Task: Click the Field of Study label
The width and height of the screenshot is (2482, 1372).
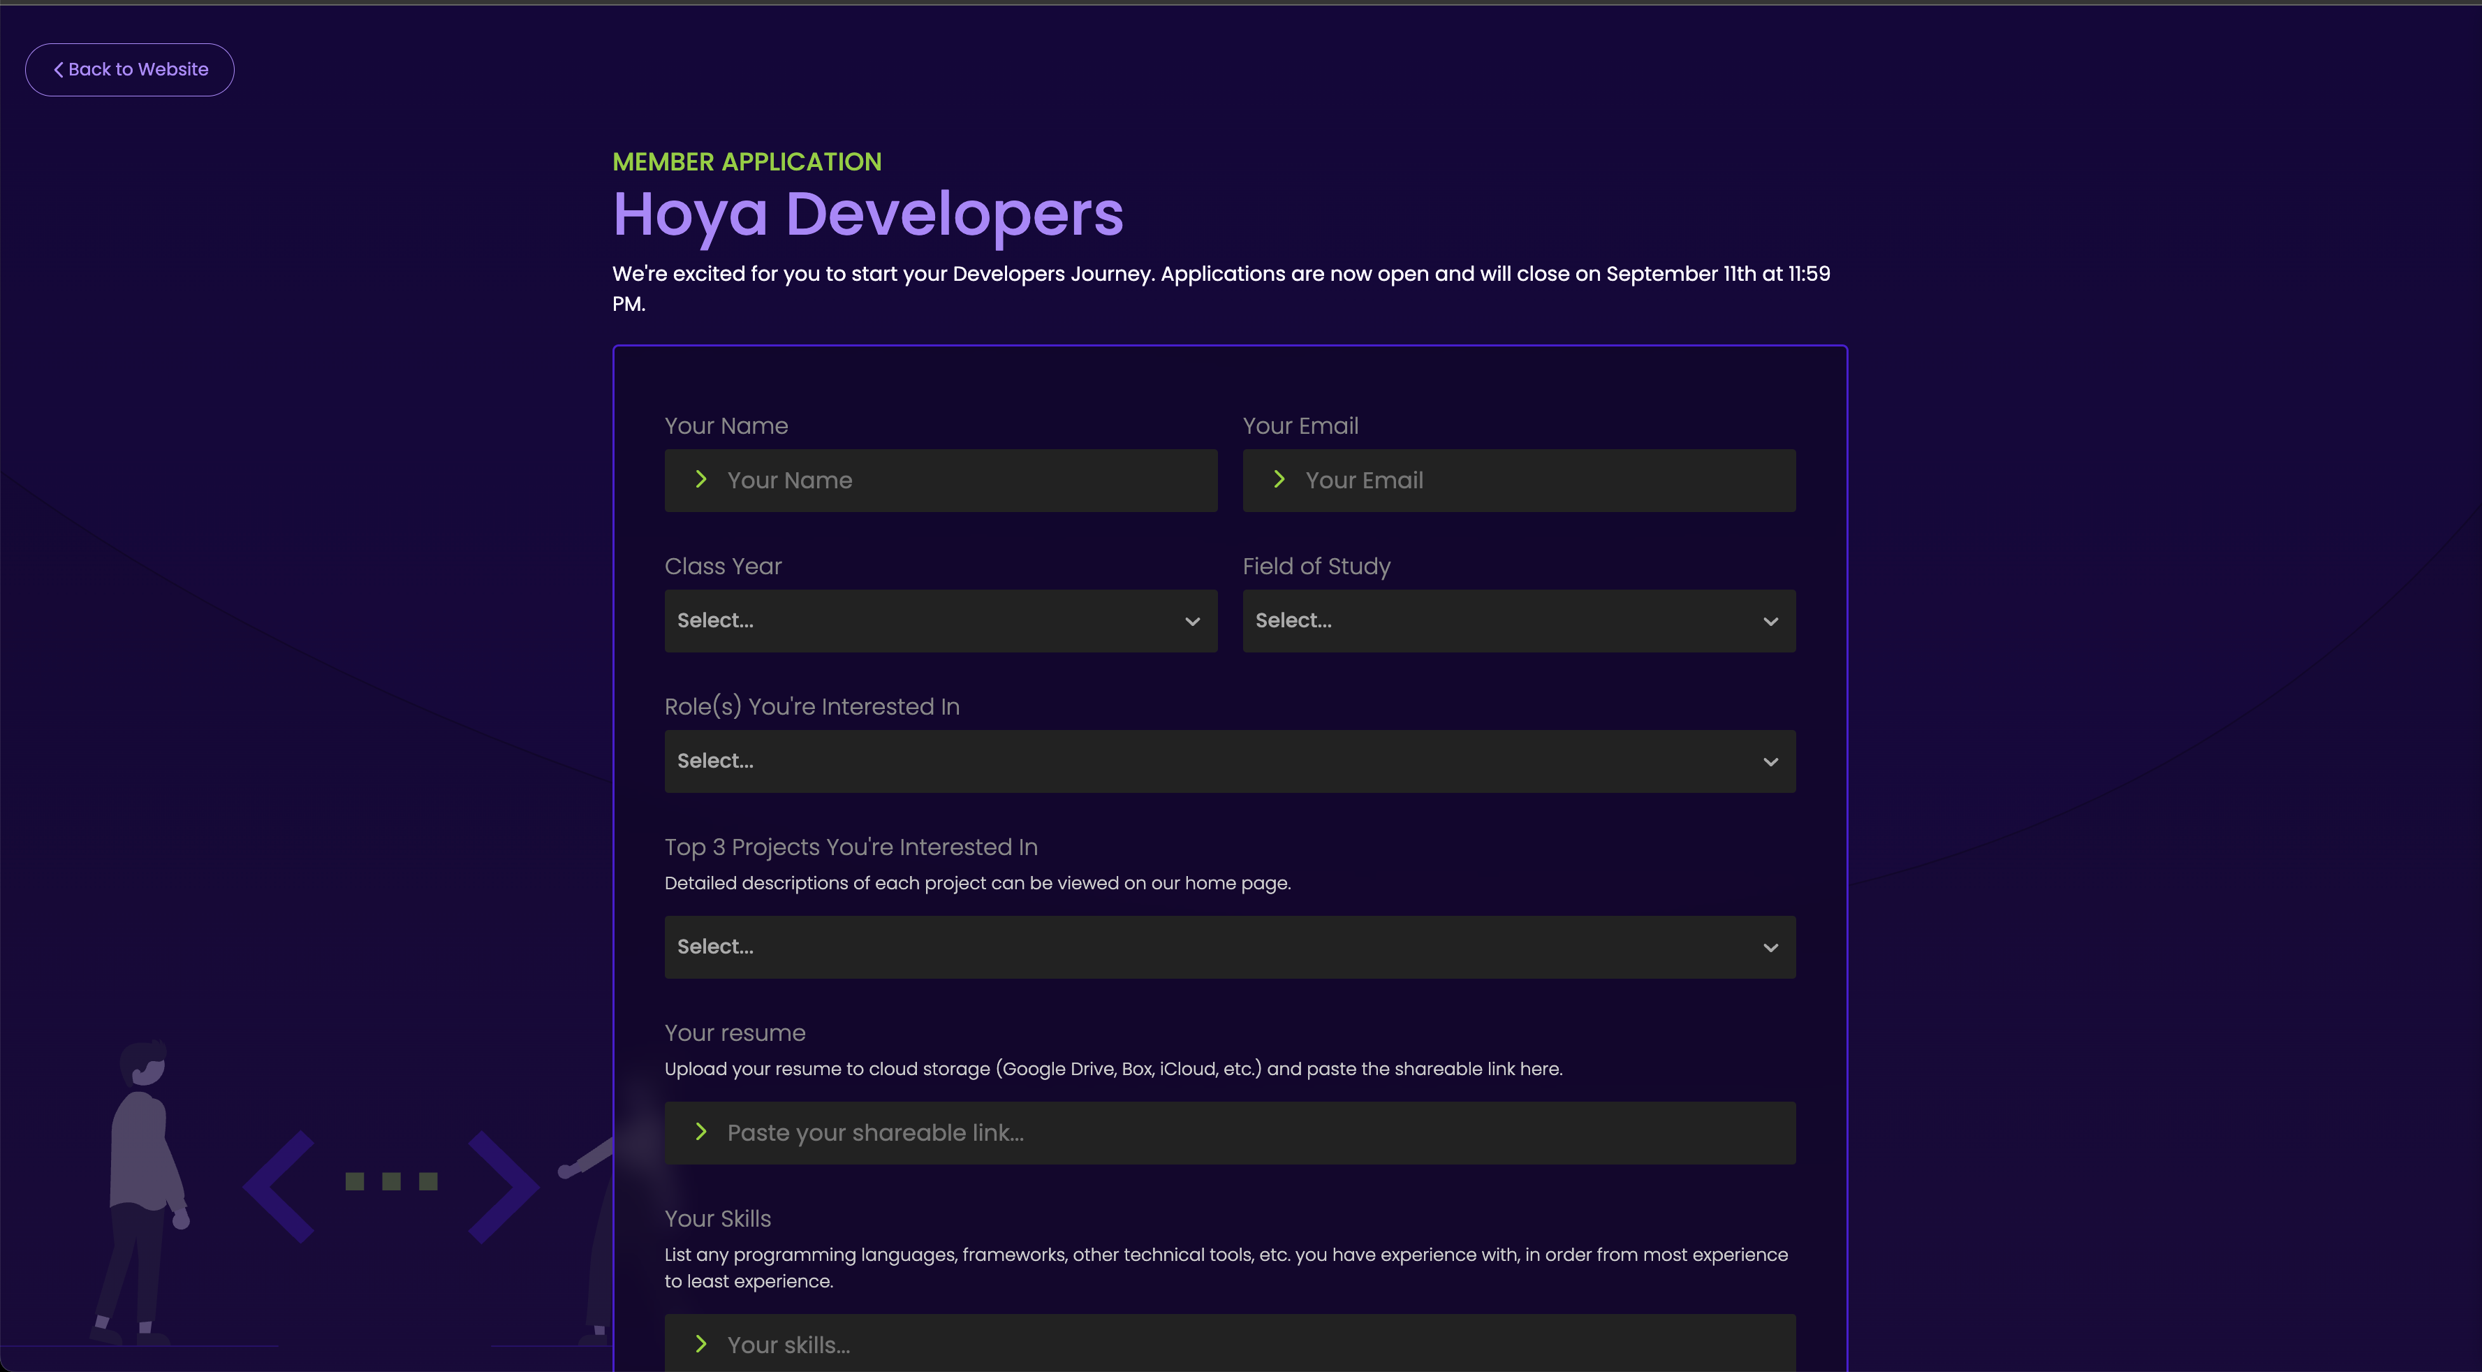Action: point(1316,567)
